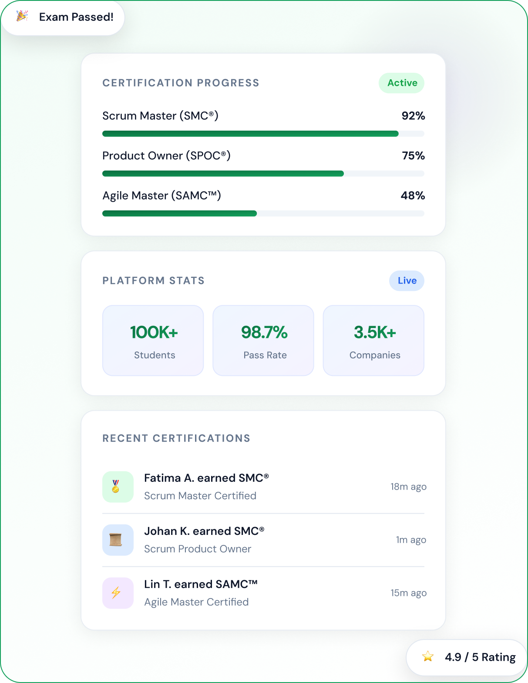Select the 98.7% Pass Rate card
This screenshot has width=528, height=683.
click(x=263, y=340)
